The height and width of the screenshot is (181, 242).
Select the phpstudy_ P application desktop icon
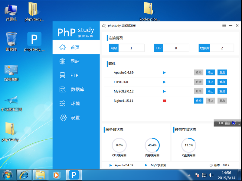34,42
